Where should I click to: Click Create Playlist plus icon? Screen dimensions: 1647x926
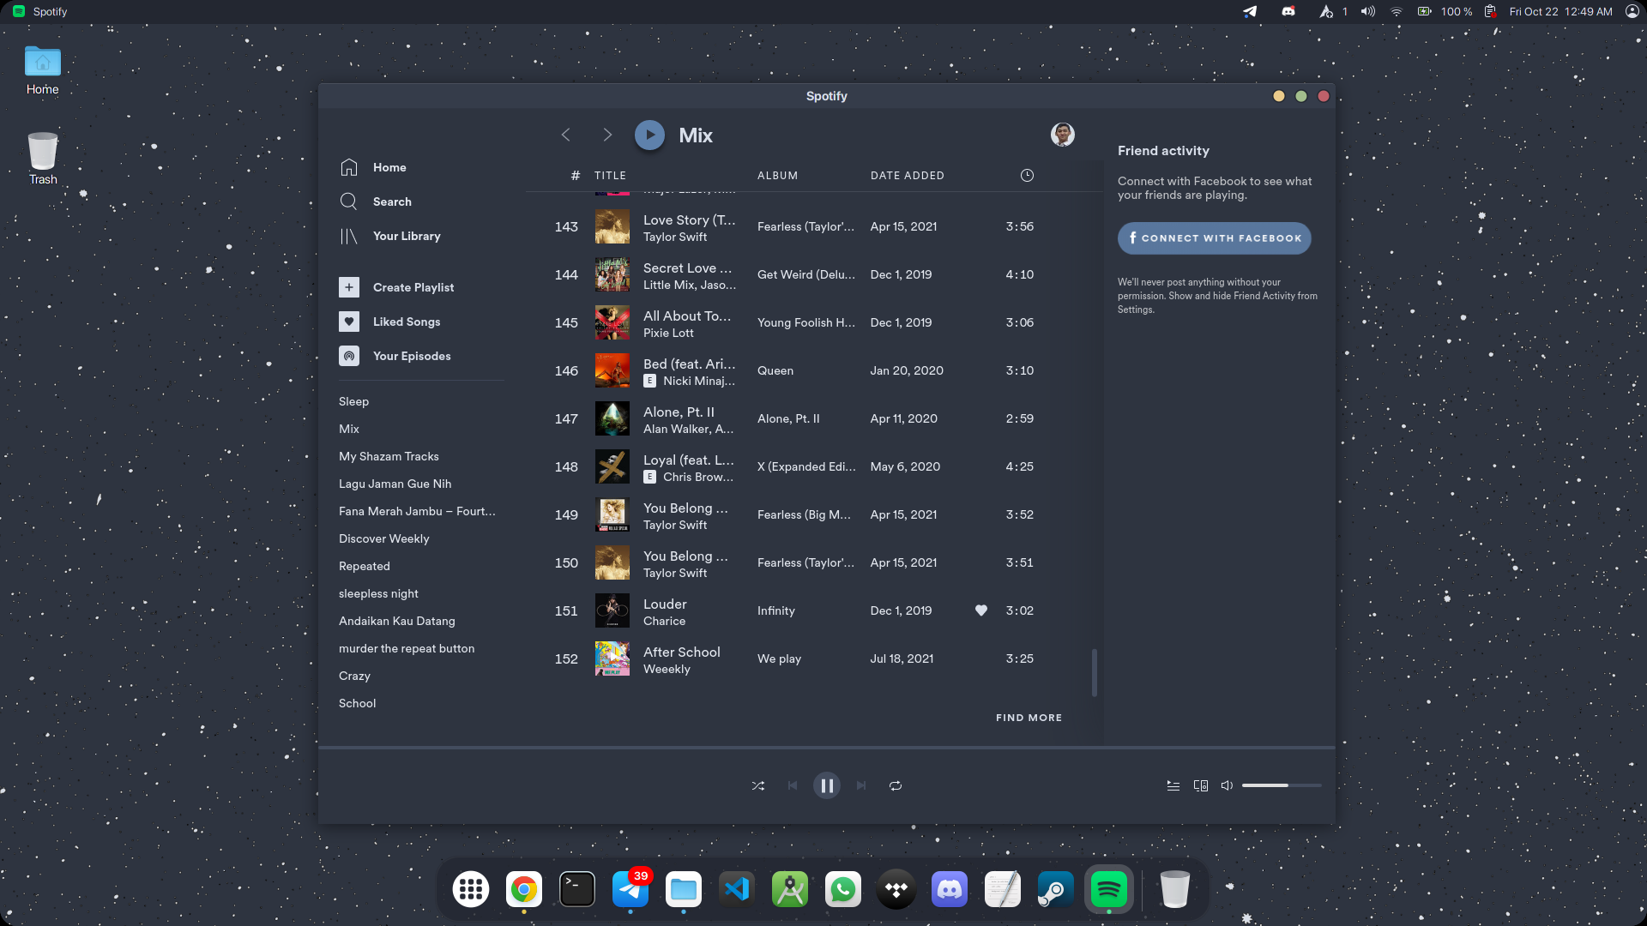pos(349,287)
